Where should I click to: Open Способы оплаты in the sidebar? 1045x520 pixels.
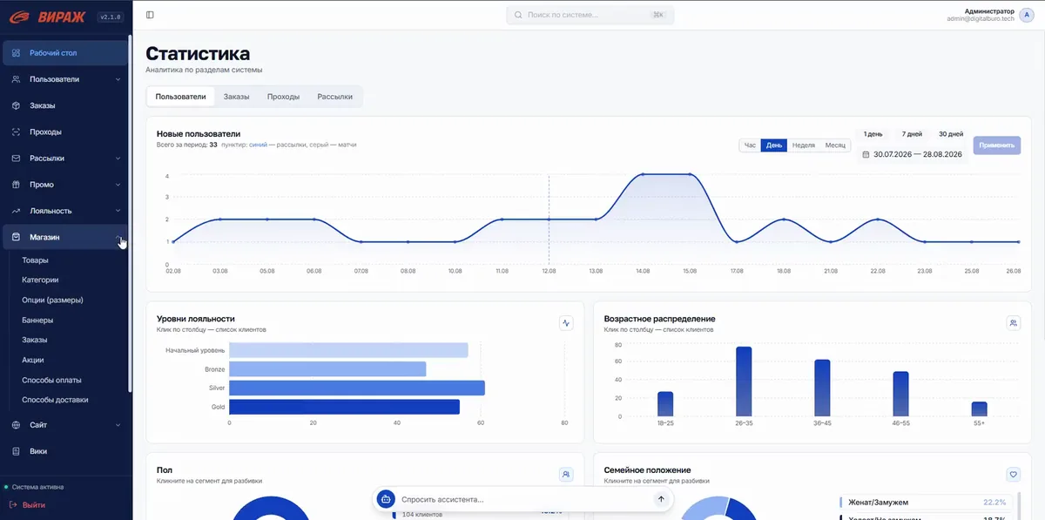(x=51, y=380)
